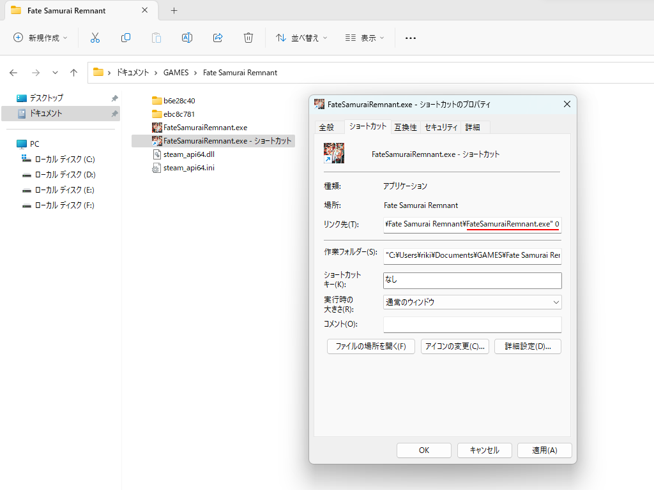
Task: Click the アイコンの変更 button
Action: (x=455, y=346)
